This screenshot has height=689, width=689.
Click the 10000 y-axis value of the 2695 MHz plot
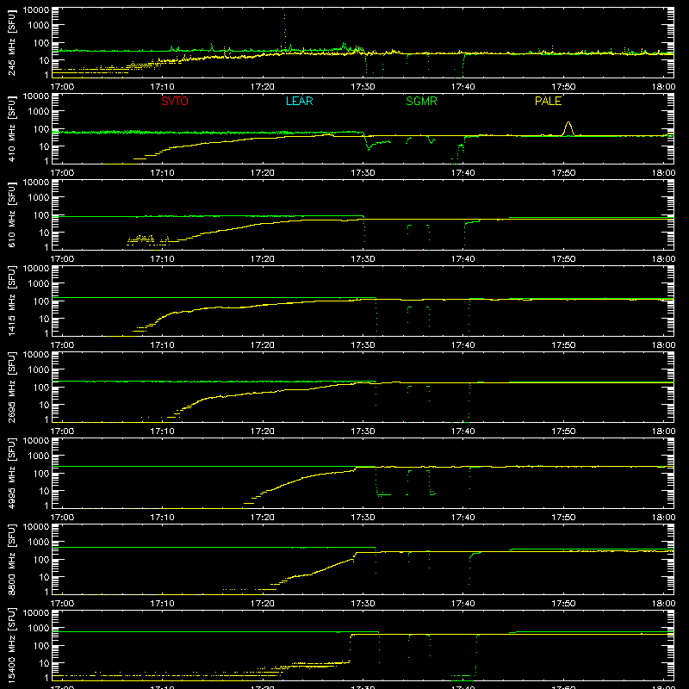[x=36, y=355]
